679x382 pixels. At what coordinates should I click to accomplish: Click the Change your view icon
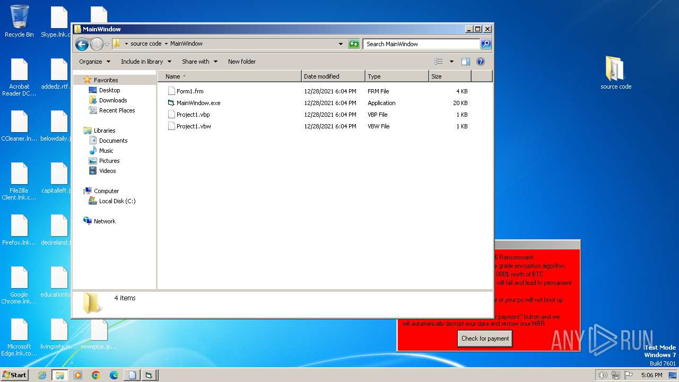click(x=438, y=62)
